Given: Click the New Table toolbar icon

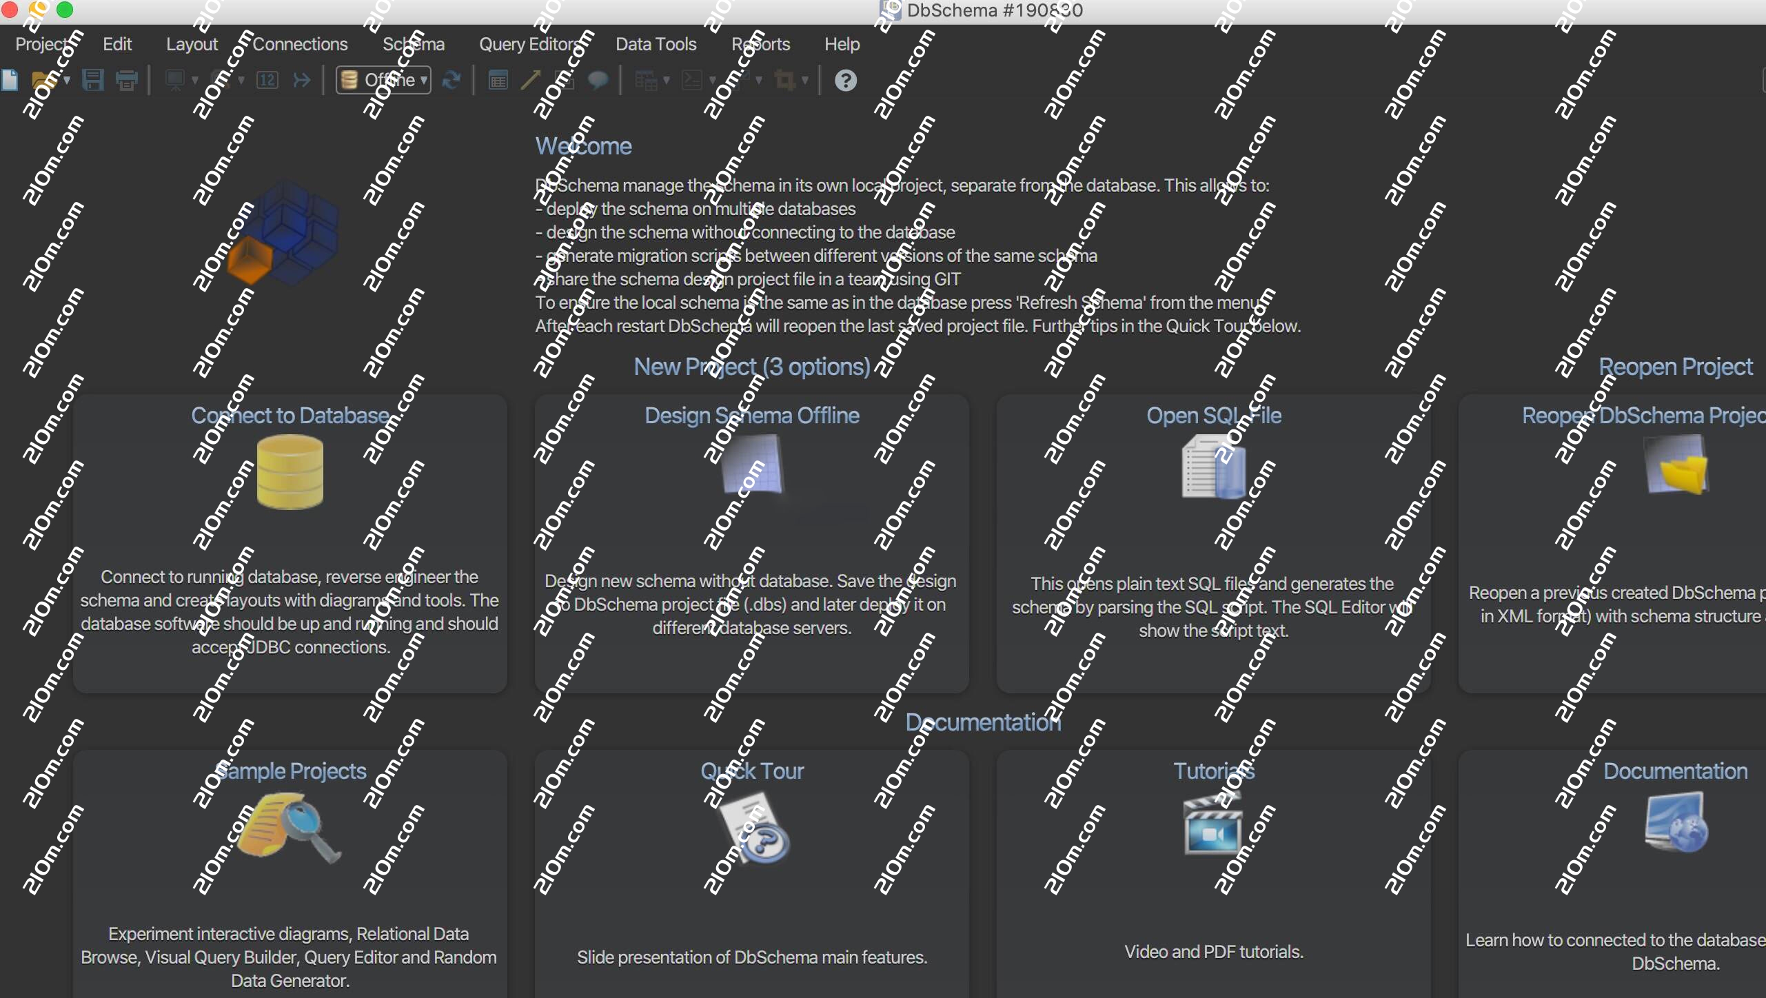Looking at the screenshot, I should pyautogui.click(x=498, y=81).
